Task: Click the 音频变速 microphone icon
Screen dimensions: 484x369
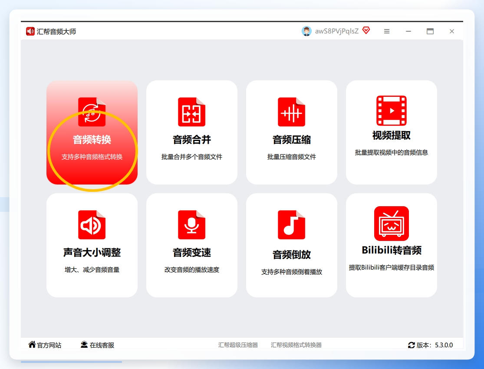Action: click(x=192, y=225)
